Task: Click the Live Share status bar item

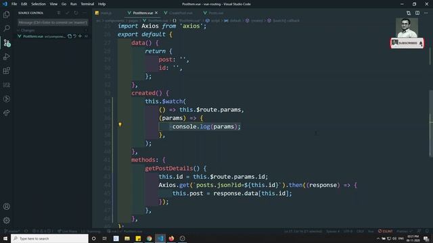Action: 68,231
